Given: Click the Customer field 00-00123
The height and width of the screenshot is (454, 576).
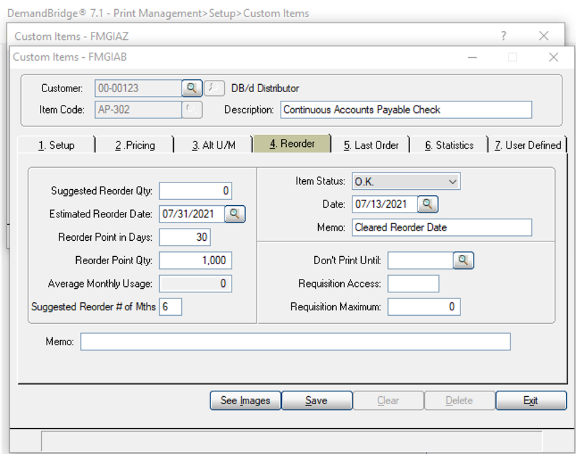Looking at the screenshot, I should tap(138, 88).
